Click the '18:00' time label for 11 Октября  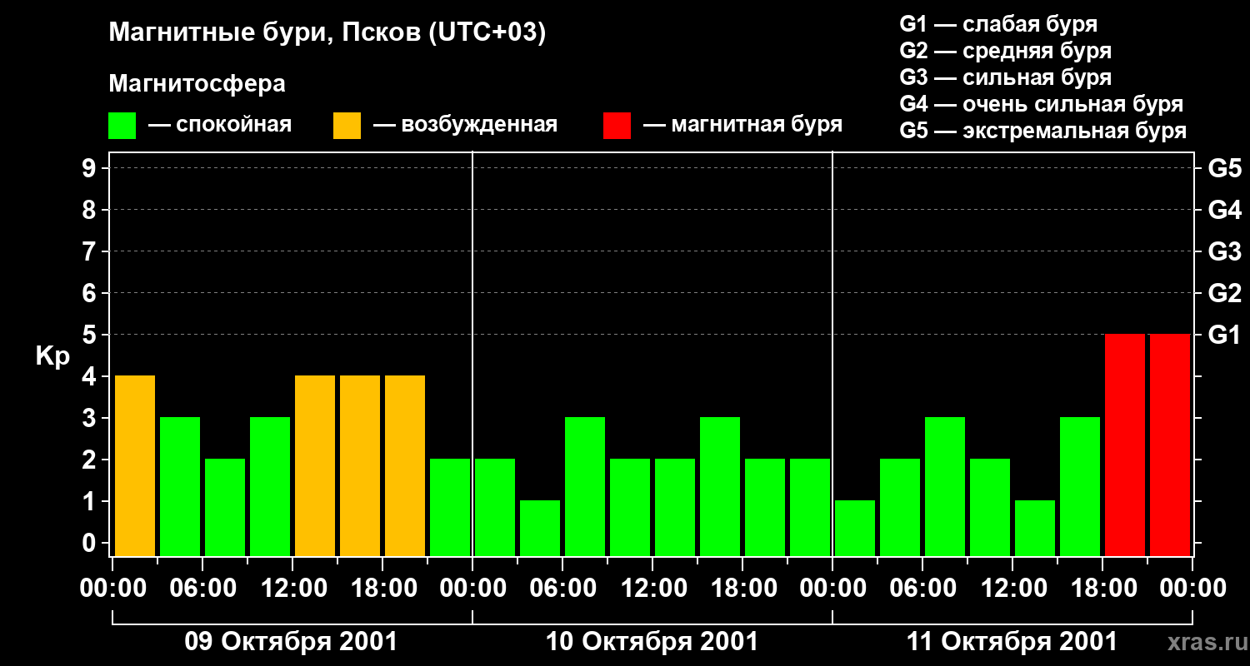pyautogui.click(x=1102, y=589)
